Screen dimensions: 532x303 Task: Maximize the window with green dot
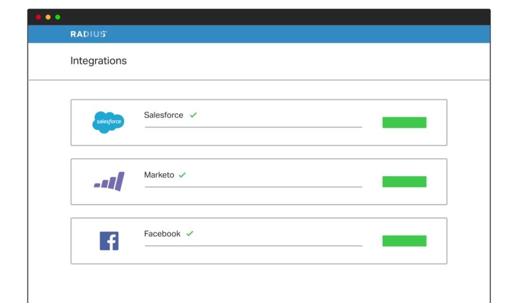[x=58, y=17]
